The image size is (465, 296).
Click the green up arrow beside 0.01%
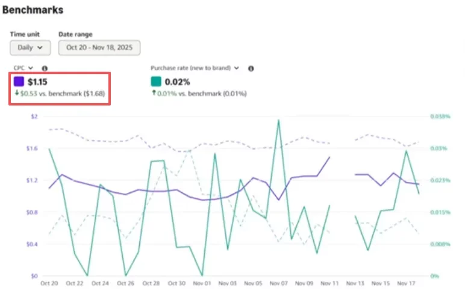tap(154, 93)
